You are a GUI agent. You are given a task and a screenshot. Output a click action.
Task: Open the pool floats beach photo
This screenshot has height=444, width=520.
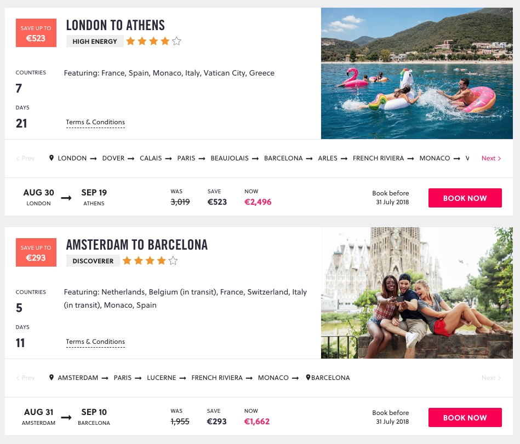[416, 73]
